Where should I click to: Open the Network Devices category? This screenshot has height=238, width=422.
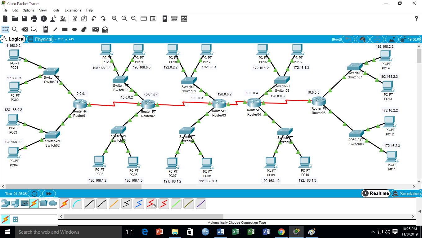pos(5,203)
